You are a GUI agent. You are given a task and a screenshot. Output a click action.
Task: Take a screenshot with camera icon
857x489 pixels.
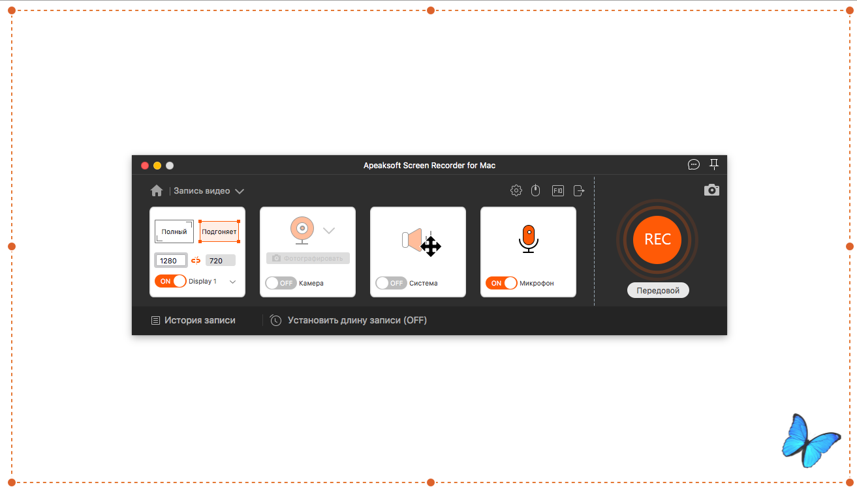pyautogui.click(x=711, y=190)
